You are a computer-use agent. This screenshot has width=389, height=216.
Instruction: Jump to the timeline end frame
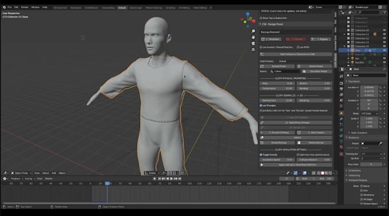coord(180,178)
